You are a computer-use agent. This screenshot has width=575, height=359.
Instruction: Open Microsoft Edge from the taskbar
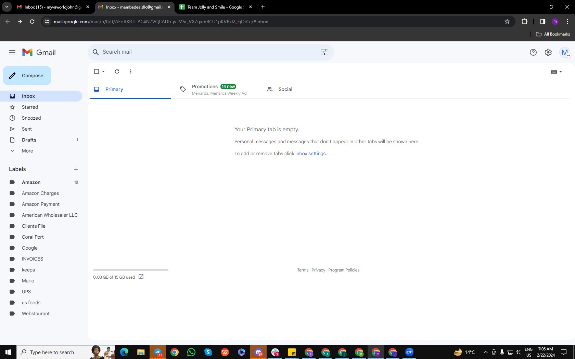tap(124, 352)
